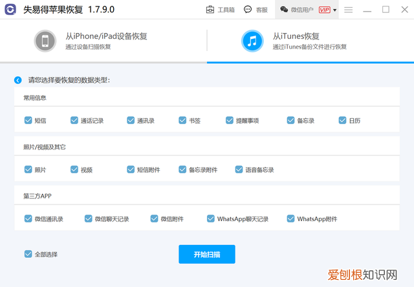The image size is (414, 287).
Task: Toggle the 短信附件 checkbox
Action: 131,169
